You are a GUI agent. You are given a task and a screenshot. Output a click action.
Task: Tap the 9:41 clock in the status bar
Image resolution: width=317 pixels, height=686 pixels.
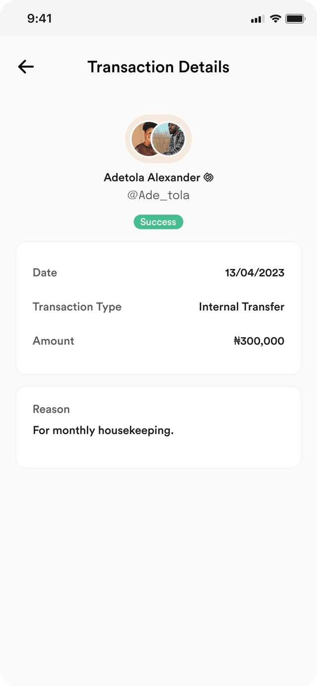point(40,19)
